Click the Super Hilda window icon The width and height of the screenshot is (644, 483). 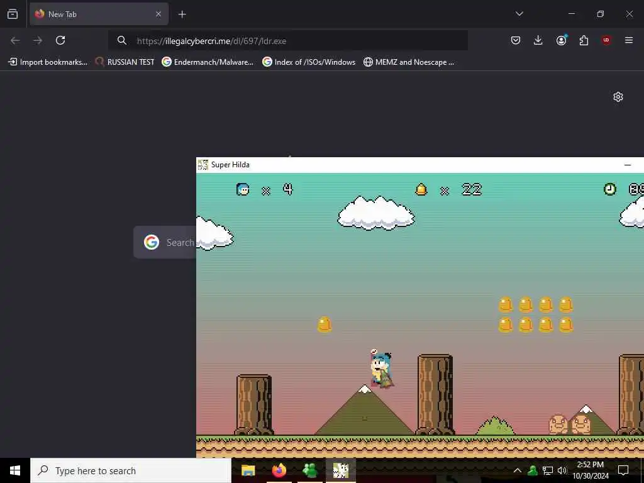coord(203,165)
